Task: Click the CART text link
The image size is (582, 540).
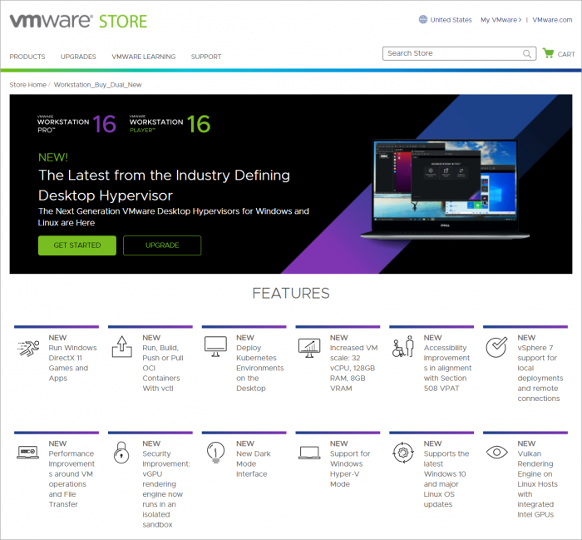Action: (566, 54)
